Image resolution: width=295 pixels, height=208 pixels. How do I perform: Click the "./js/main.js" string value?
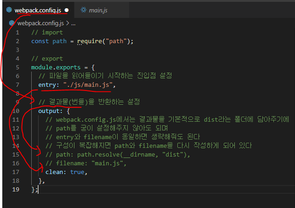tap(88, 85)
